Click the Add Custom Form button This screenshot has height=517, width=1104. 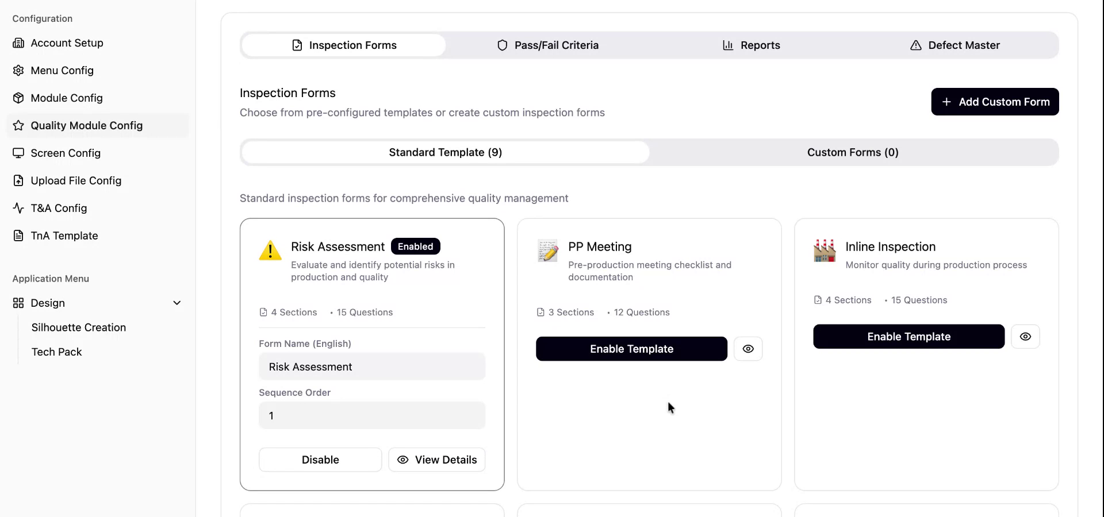pyautogui.click(x=994, y=102)
